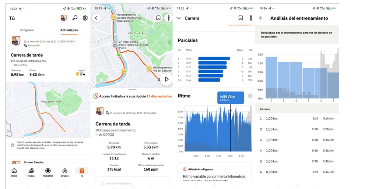Open the three-dot menu on the map screen

click(169, 18)
